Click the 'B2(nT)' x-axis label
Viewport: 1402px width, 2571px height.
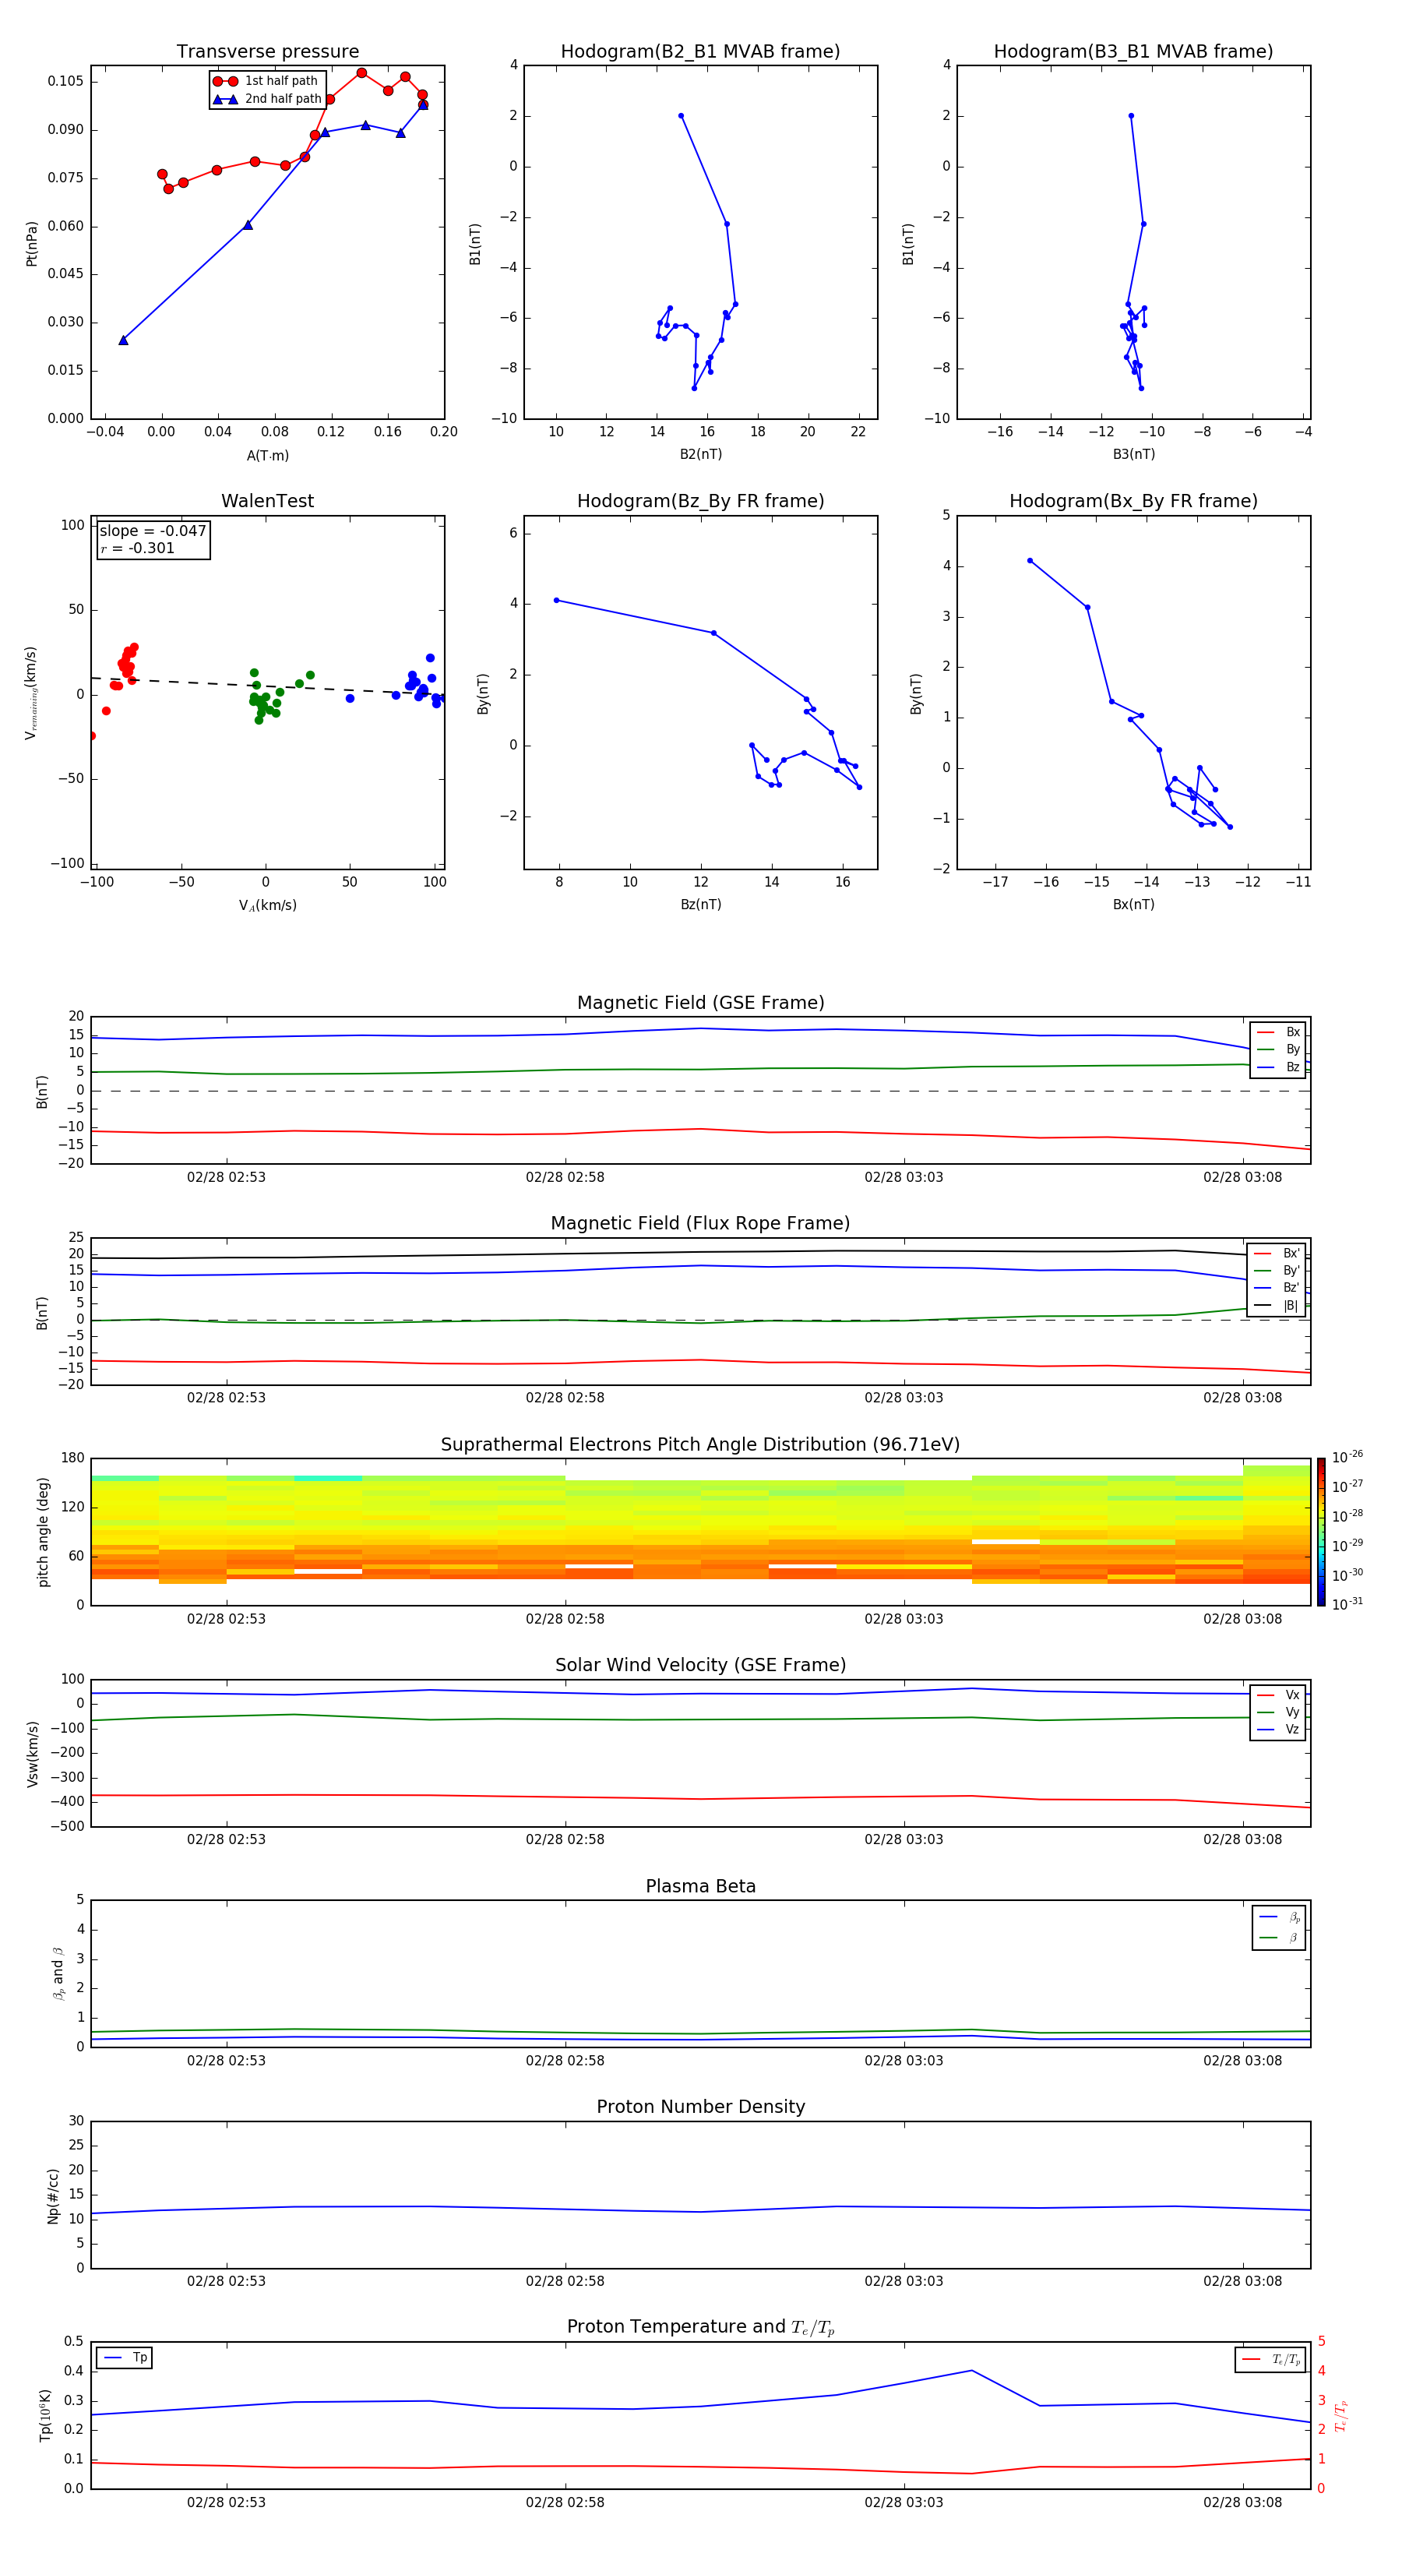point(700,454)
